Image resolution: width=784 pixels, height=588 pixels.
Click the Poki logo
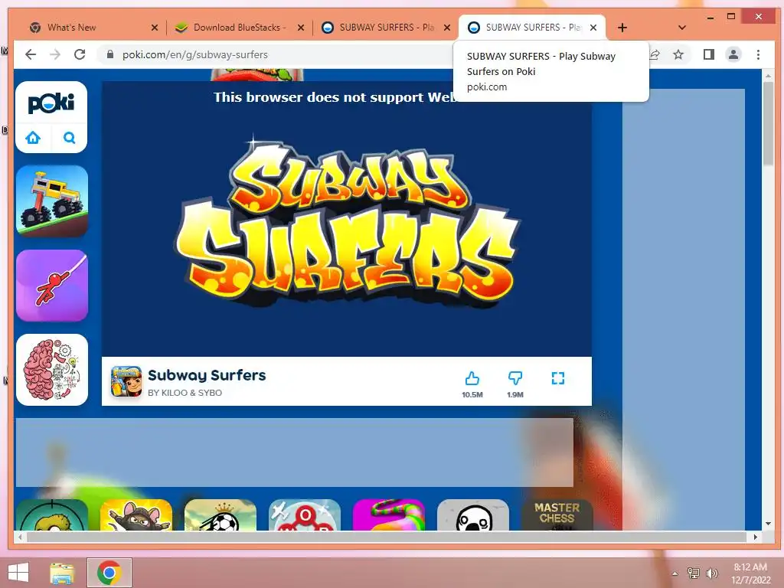click(x=51, y=103)
